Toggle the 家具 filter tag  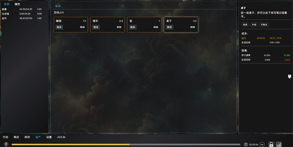pyautogui.click(x=245, y=25)
